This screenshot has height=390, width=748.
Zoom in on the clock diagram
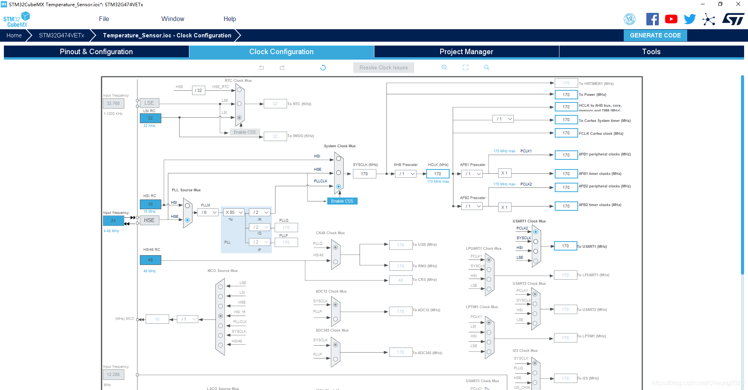tap(445, 67)
